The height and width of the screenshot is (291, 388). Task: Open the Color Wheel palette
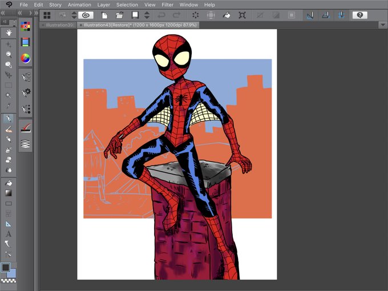pyautogui.click(x=25, y=58)
